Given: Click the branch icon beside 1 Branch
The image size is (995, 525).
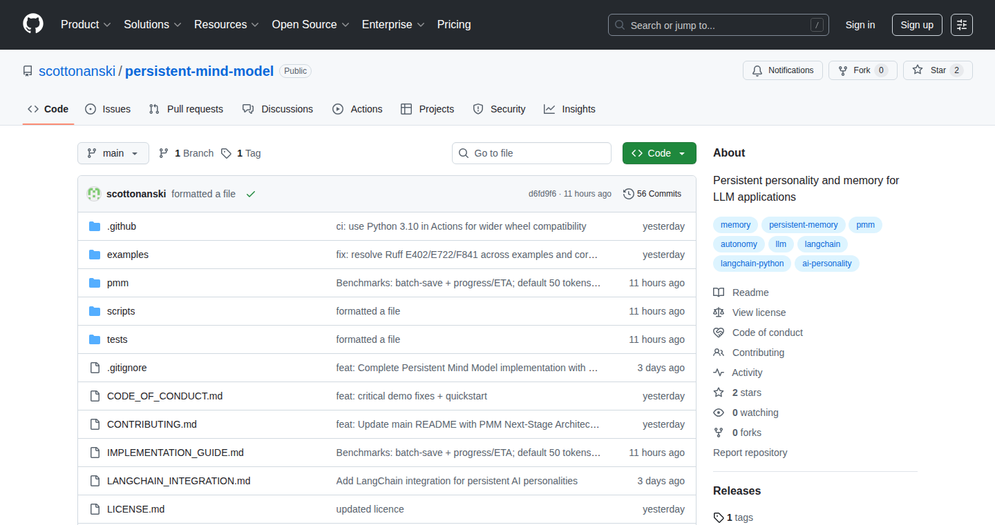Looking at the screenshot, I should coord(164,153).
